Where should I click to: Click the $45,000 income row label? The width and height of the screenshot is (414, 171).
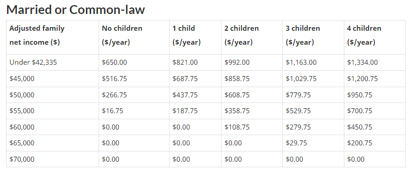[22, 79]
